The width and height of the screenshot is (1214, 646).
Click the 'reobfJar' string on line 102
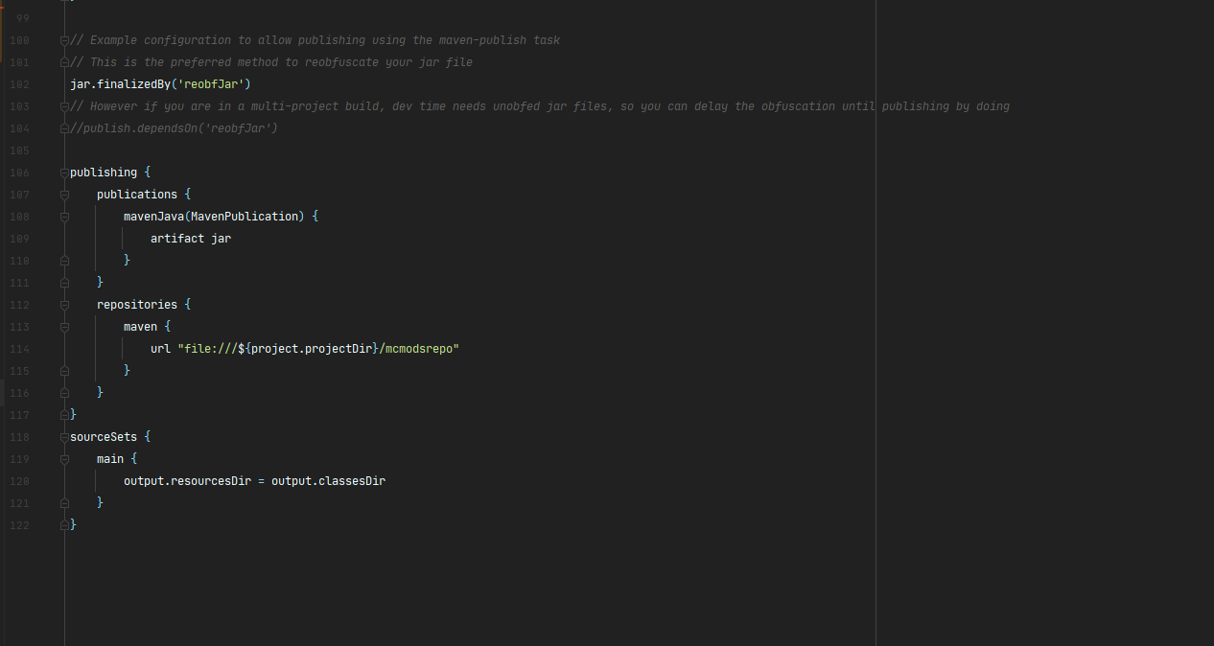tap(210, 84)
